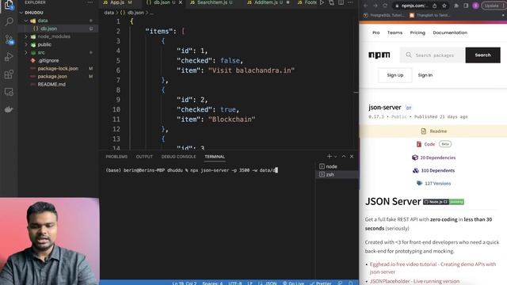Open the Explorer panel's more actions menu
The height and width of the screenshot is (285, 507).
pyautogui.click(x=90, y=2)
